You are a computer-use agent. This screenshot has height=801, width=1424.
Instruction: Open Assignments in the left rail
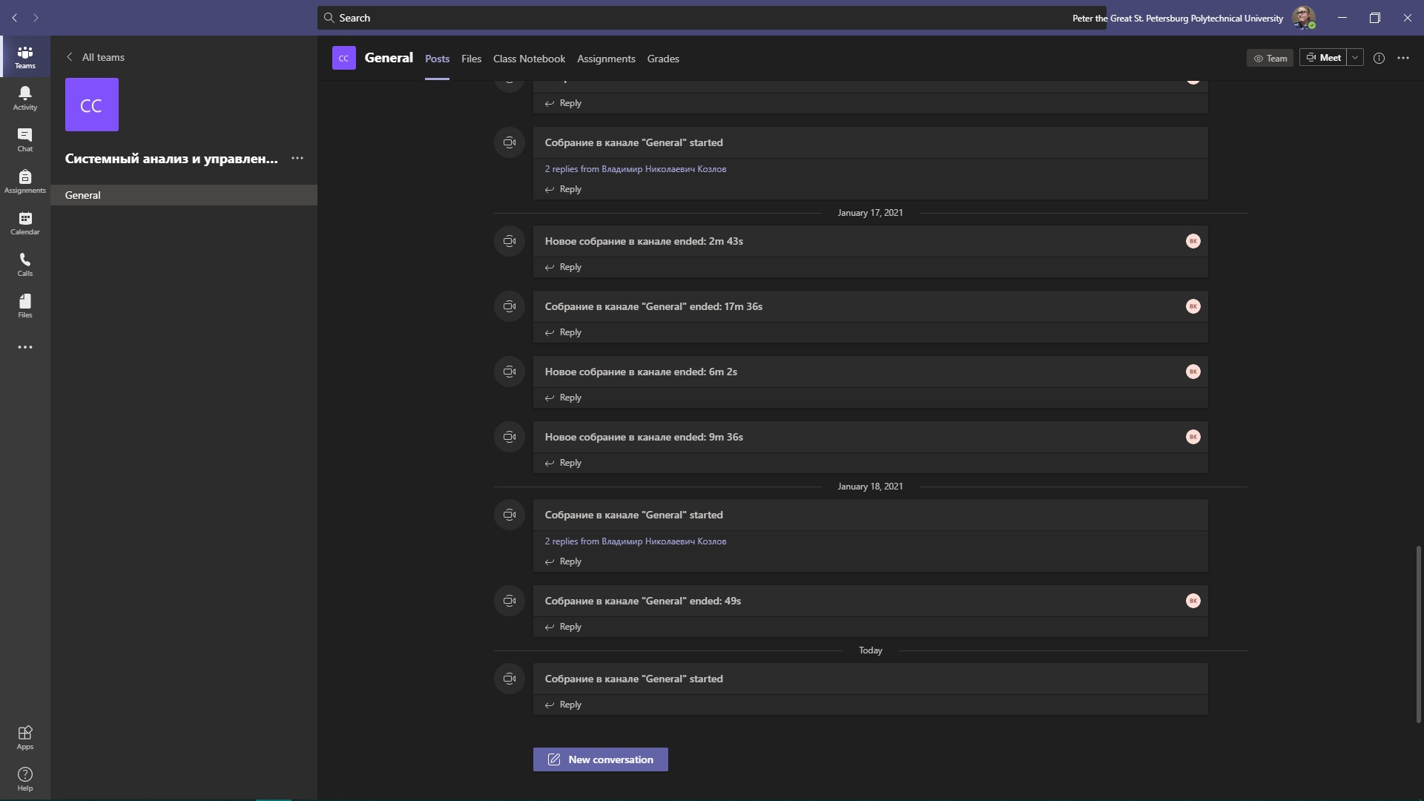pos(24,181)
